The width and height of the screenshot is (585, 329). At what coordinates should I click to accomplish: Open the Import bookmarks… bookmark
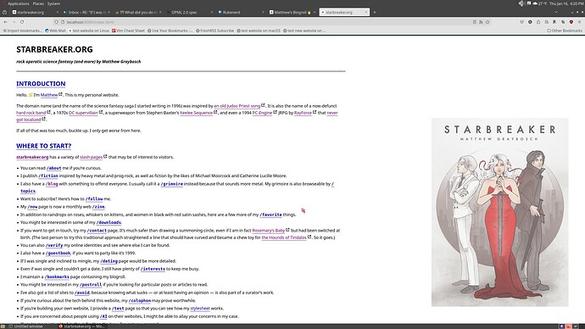coord(22,31)
